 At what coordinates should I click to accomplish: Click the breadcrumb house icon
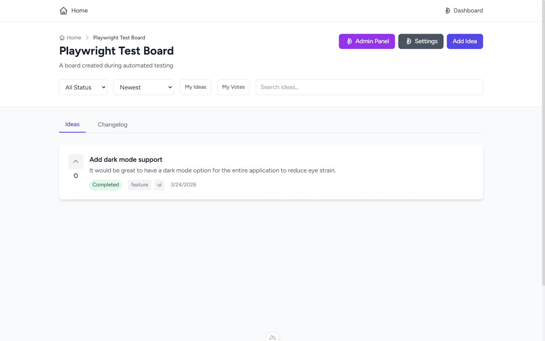point(62,38)
